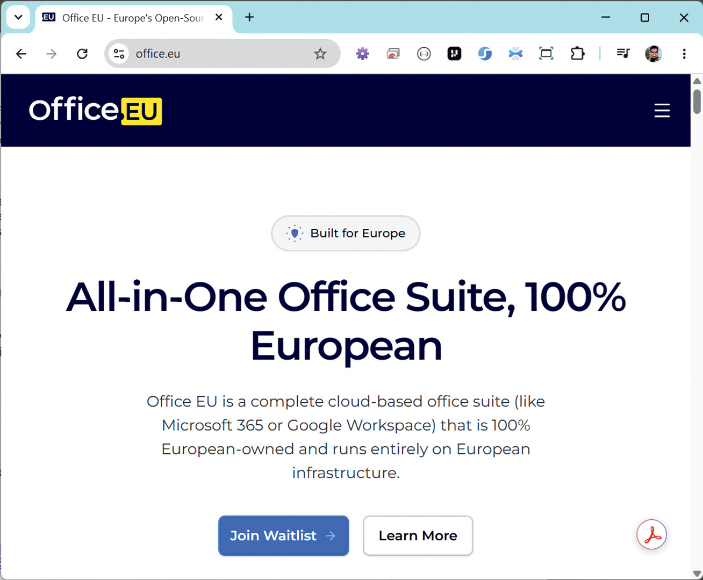Open the tab search dropdown arrow
This screenshot has width=703, height=580.
pos(18,17)
